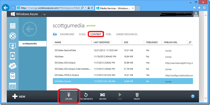Select scottgumedia in the left list
The image size is (210, 105).
(32, 44)
